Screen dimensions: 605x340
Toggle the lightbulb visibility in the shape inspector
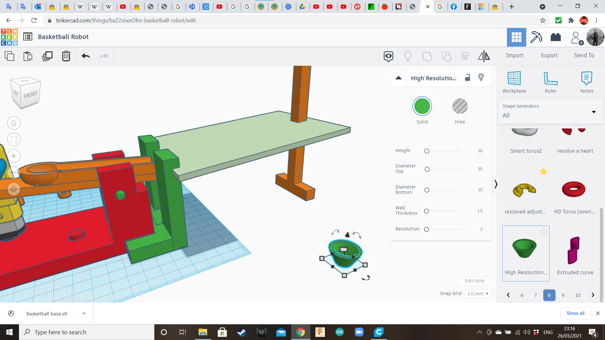[x=481, y=77]
